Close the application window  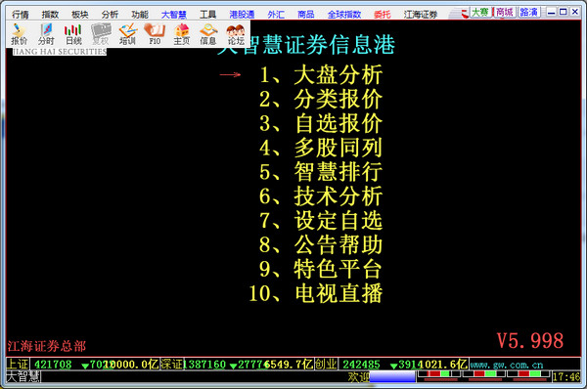575,12
